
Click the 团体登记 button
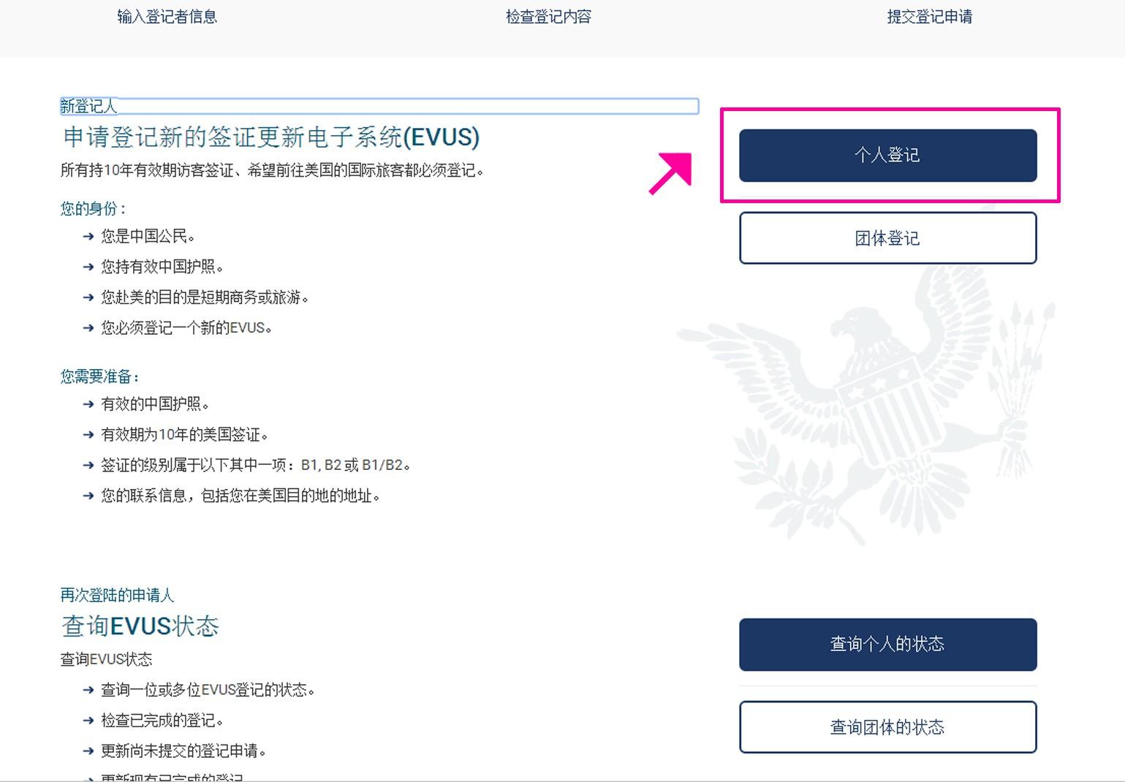(887, 238)
